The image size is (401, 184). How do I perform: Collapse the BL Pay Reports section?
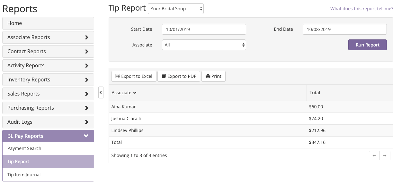pos(48,136)
